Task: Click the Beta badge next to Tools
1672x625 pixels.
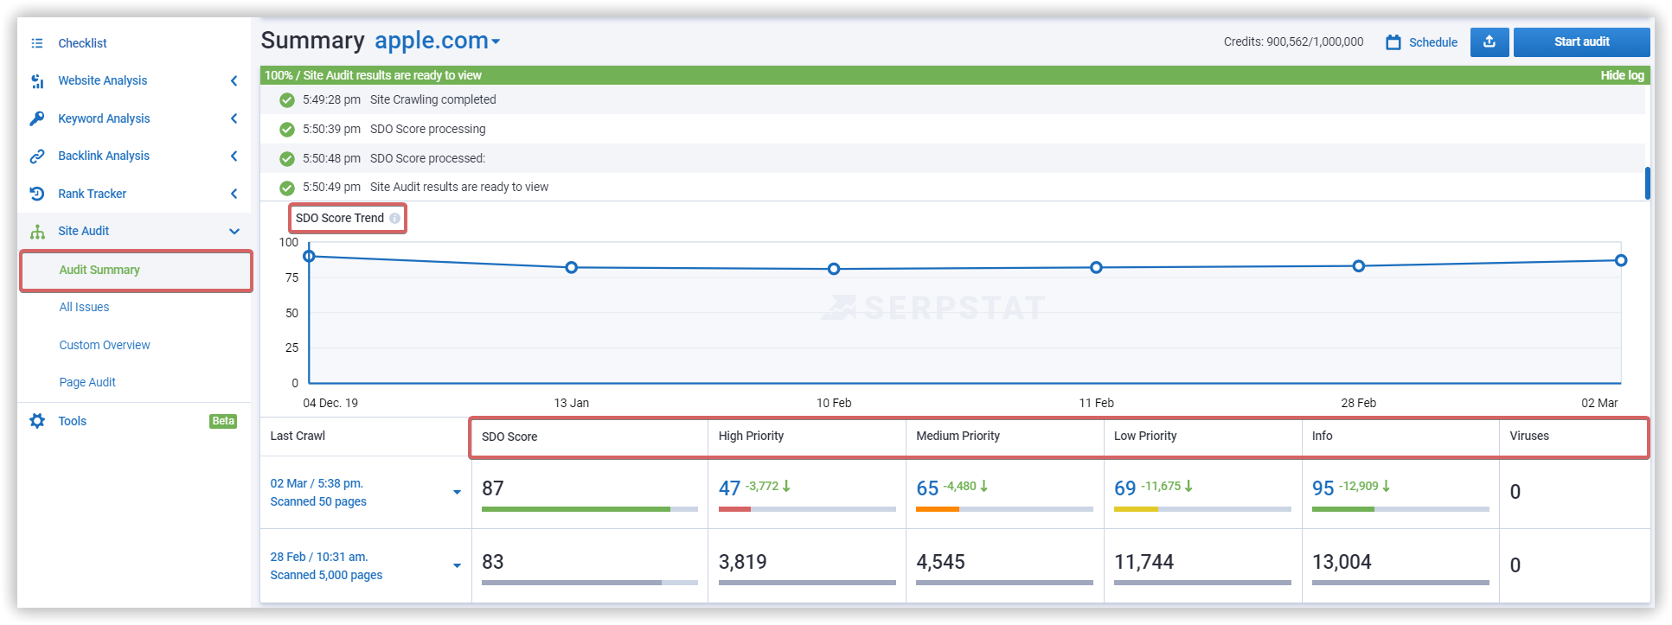Action: [x=223, y=421]
